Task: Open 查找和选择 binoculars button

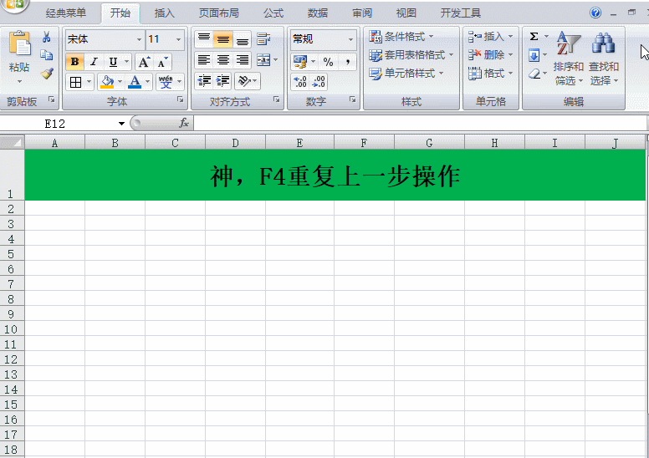Action: coord(604,58)
